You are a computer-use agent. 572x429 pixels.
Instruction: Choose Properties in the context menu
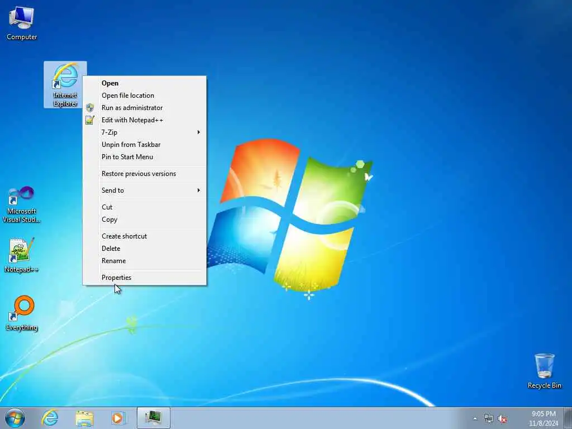(145, 278)
